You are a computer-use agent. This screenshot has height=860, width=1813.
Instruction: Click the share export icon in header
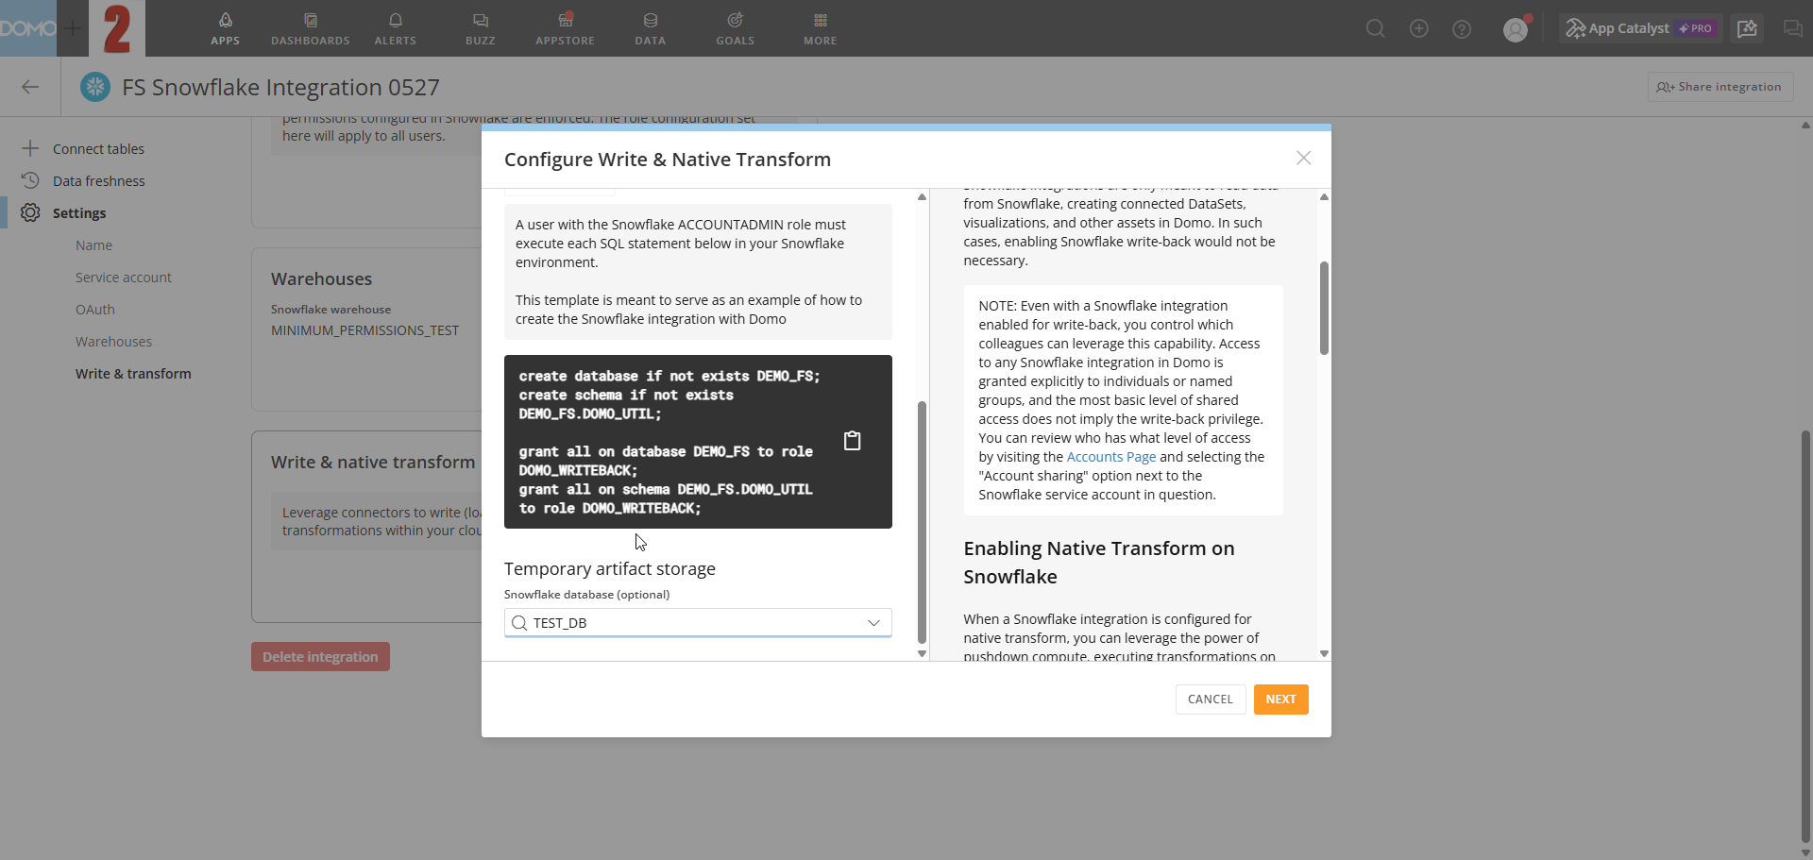1748,28
